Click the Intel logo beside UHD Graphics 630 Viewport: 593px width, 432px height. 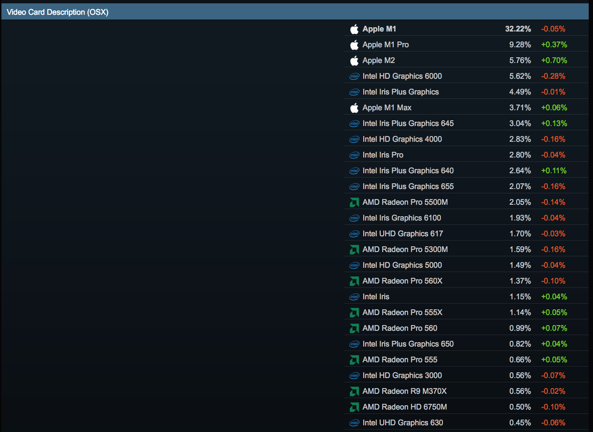pyautogui.click(x=354, y=423)
